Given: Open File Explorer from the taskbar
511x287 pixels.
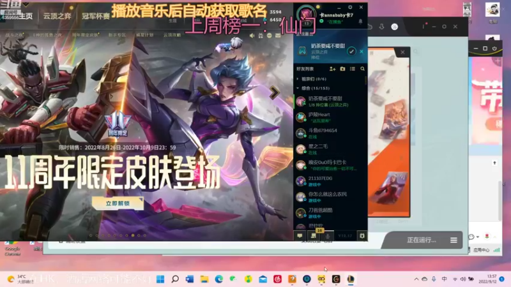Looking at the screenshot, I should 204,279.
